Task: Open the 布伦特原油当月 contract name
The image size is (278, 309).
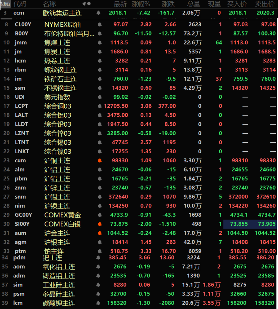Action: [x=69, y=34]
